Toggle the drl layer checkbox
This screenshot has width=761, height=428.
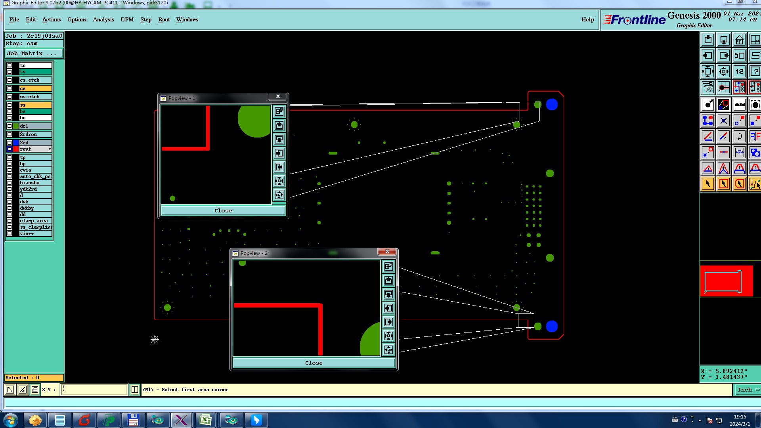pyautogui.click(x=10, y=126)
